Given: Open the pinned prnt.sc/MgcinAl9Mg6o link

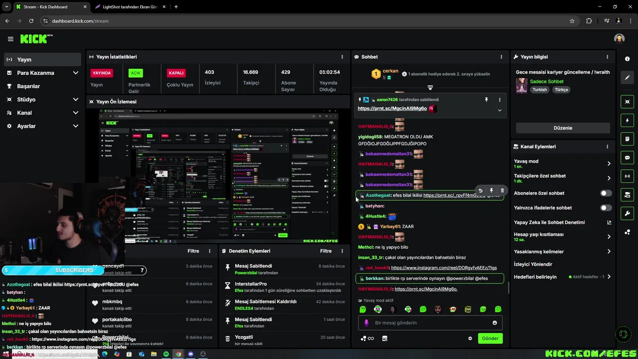Looking at the screenshot, I should click(392, 108).
